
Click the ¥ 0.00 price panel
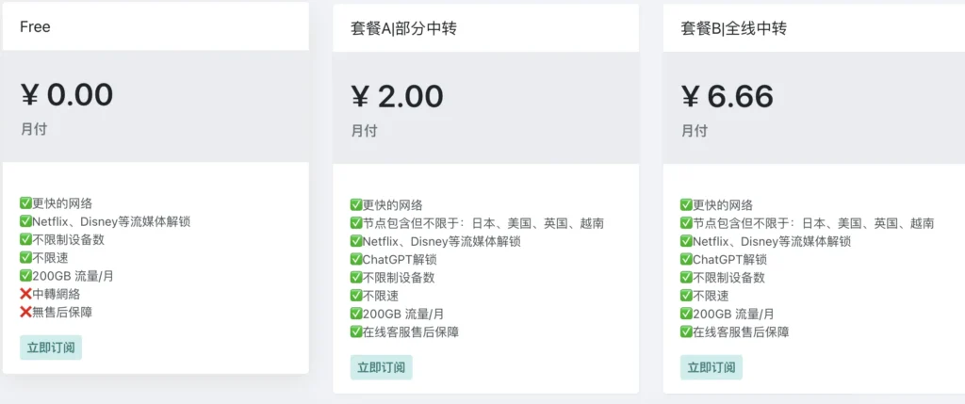pyautogui.click(x=155, y=106)
